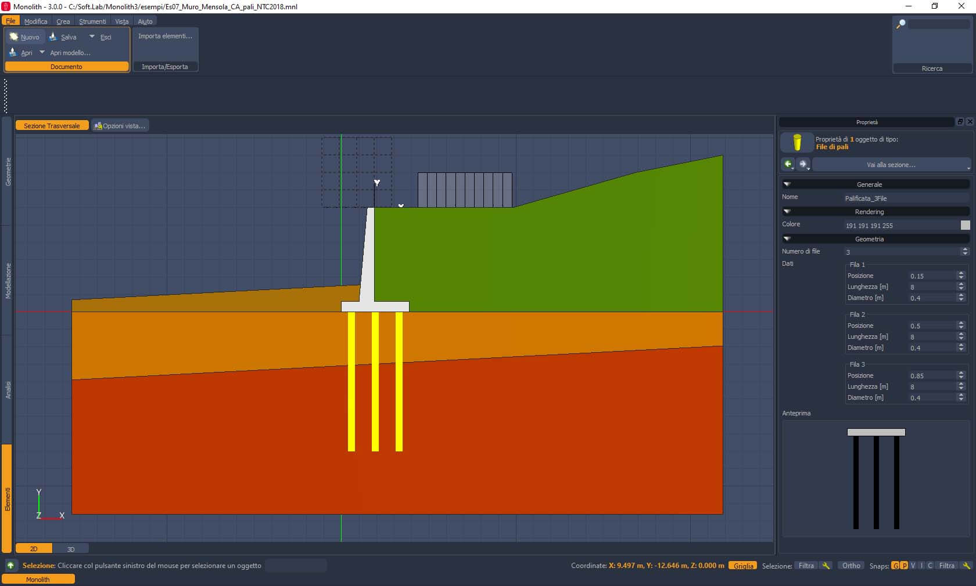Collapse the Geometria section

point(787,239)
